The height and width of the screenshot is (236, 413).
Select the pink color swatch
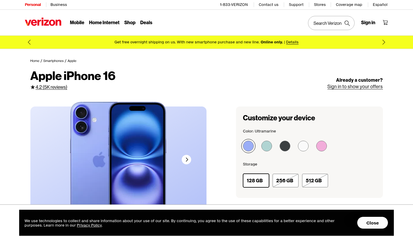point(322,146)
